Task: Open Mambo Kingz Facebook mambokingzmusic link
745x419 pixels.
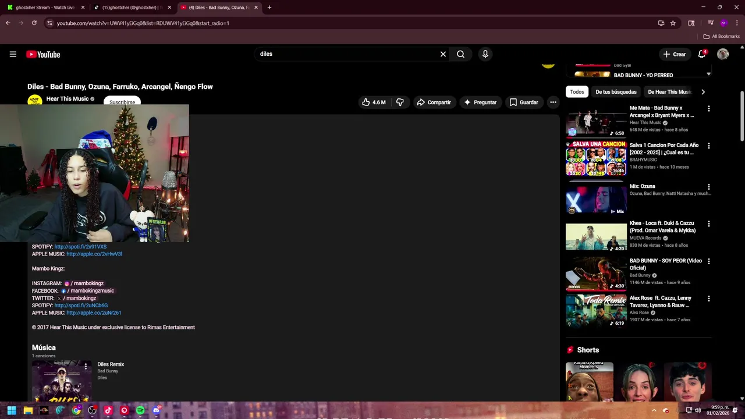Action: click(87, 291)
